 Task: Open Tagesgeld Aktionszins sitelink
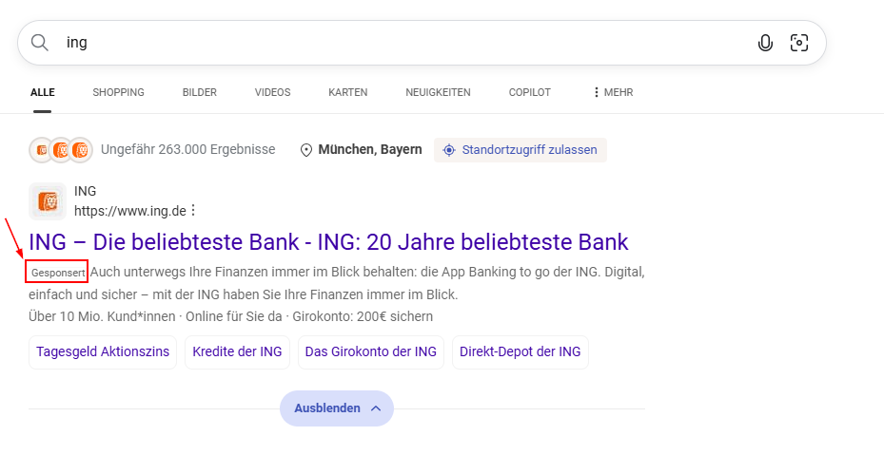pyautogui.click(x=103, y=352)
